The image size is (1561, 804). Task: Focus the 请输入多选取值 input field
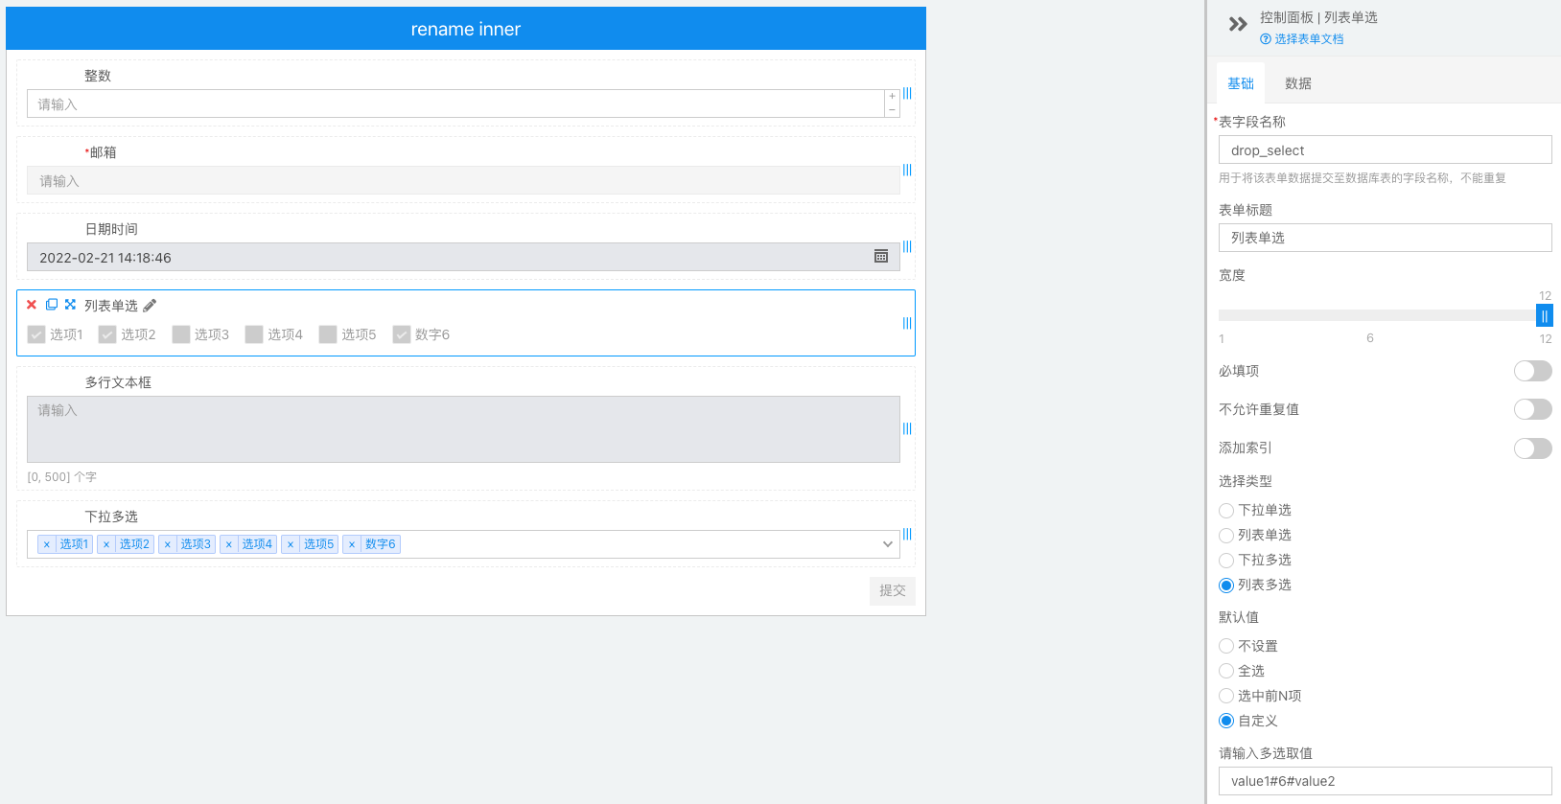[x=1385, y=781]
